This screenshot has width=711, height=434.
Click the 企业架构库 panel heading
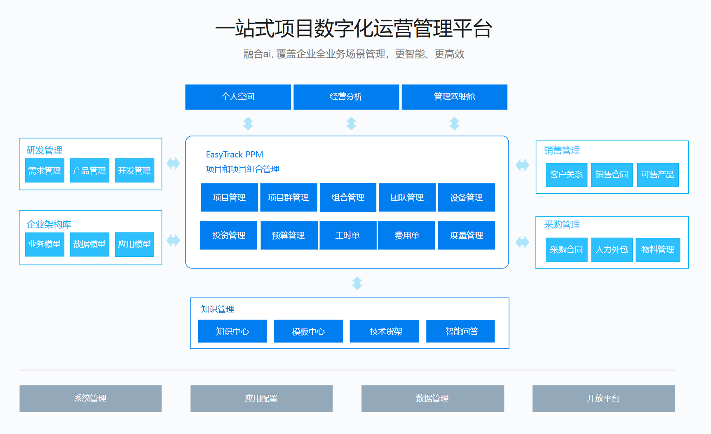49,225
